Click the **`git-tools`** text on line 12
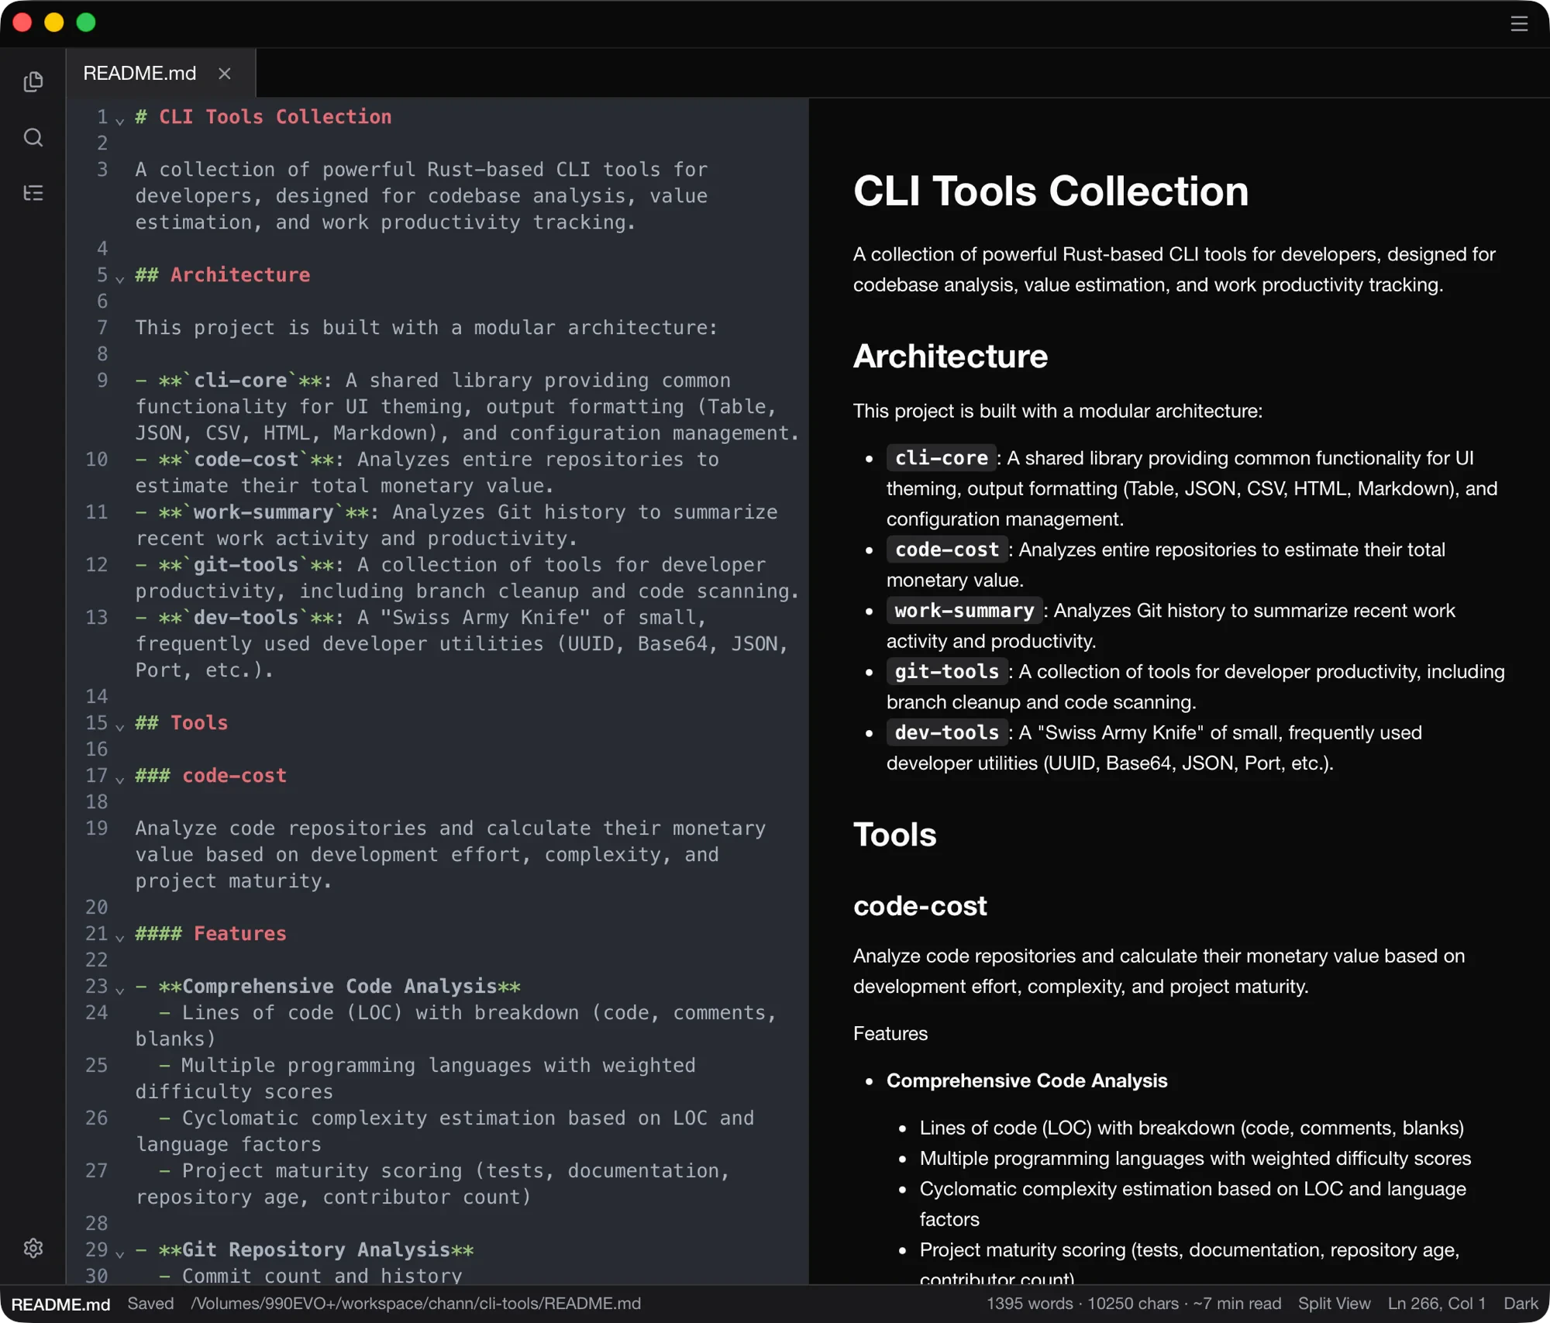Viewport: 1550px width, 1323px height. pyautogui.click(x=246, y=565)
